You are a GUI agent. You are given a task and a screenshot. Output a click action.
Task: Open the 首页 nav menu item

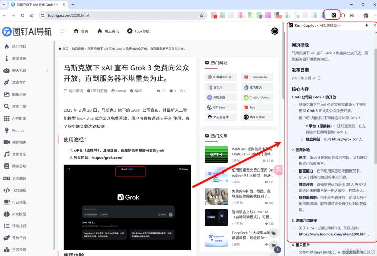pyautogui.click(x=81, y=31)
